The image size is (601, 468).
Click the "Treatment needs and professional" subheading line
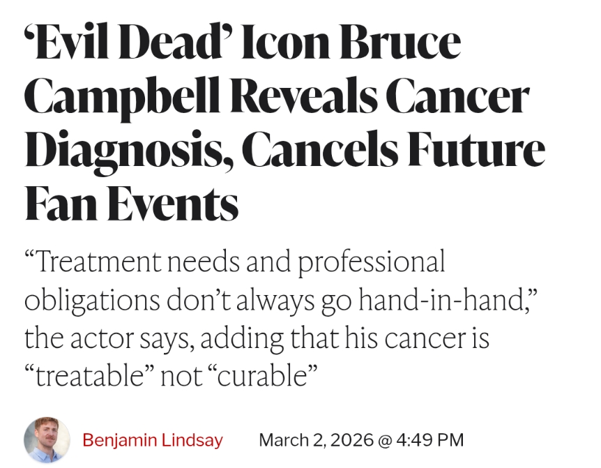[x=235, y=263]
